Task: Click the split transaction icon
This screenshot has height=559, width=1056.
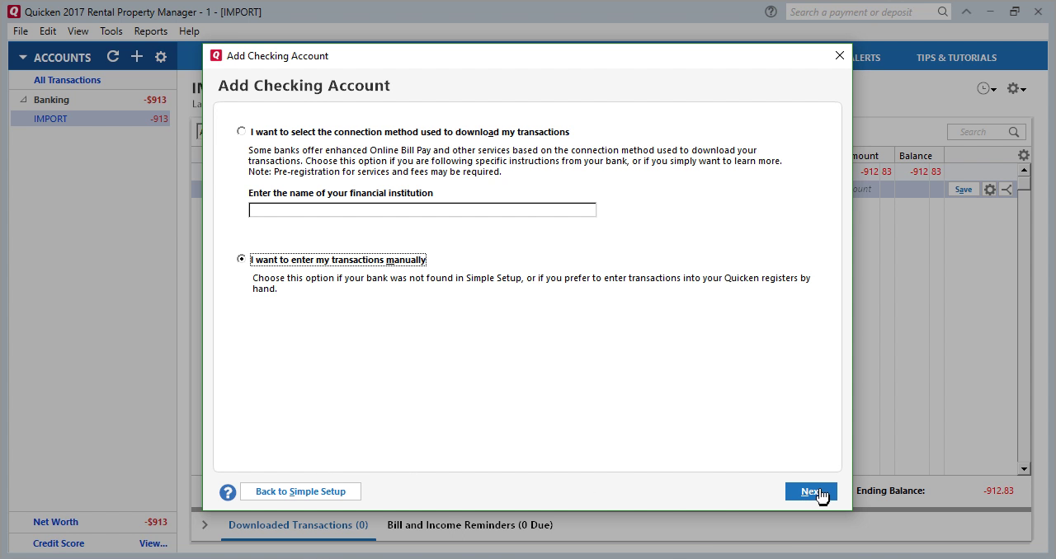Action: 1006,190
